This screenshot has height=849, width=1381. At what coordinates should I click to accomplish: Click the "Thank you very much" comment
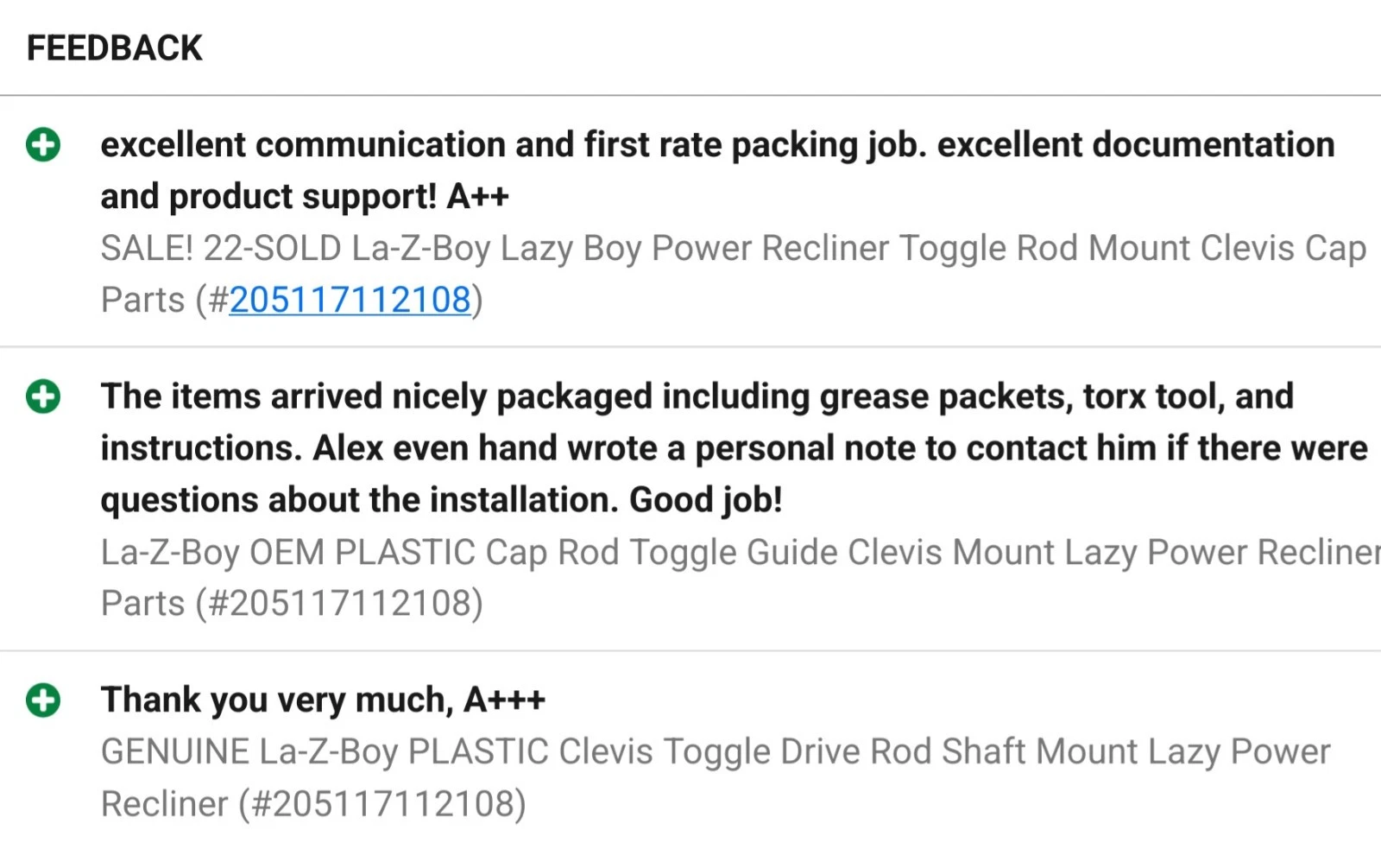(x=323, y=700)
